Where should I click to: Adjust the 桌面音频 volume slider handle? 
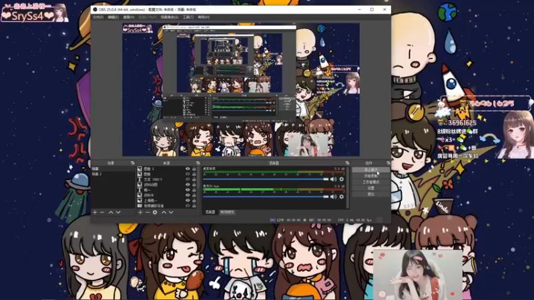(326, 179)
